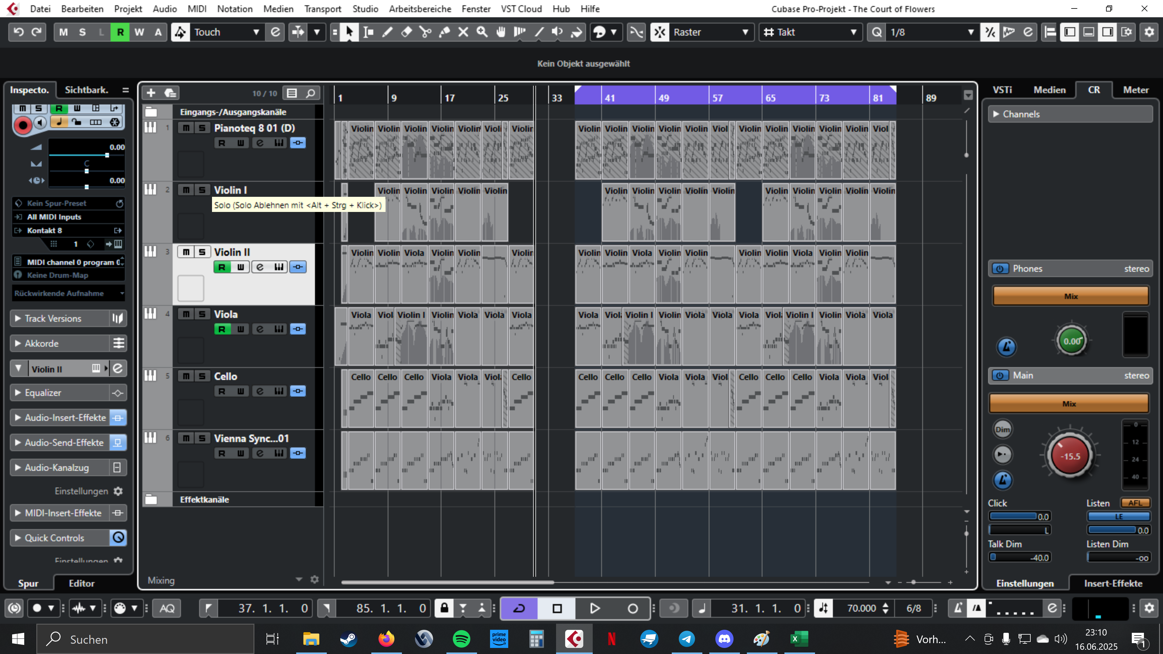This screenshot has height=654, width=1163.
Task: Click Add Track plus button
Action: click(x=151, y=93)
